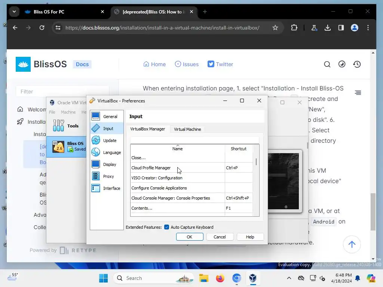383x287 pixels.
Task: Open Chrome three-dot menu
Action: pyautogui.click(x=368, y=28)
